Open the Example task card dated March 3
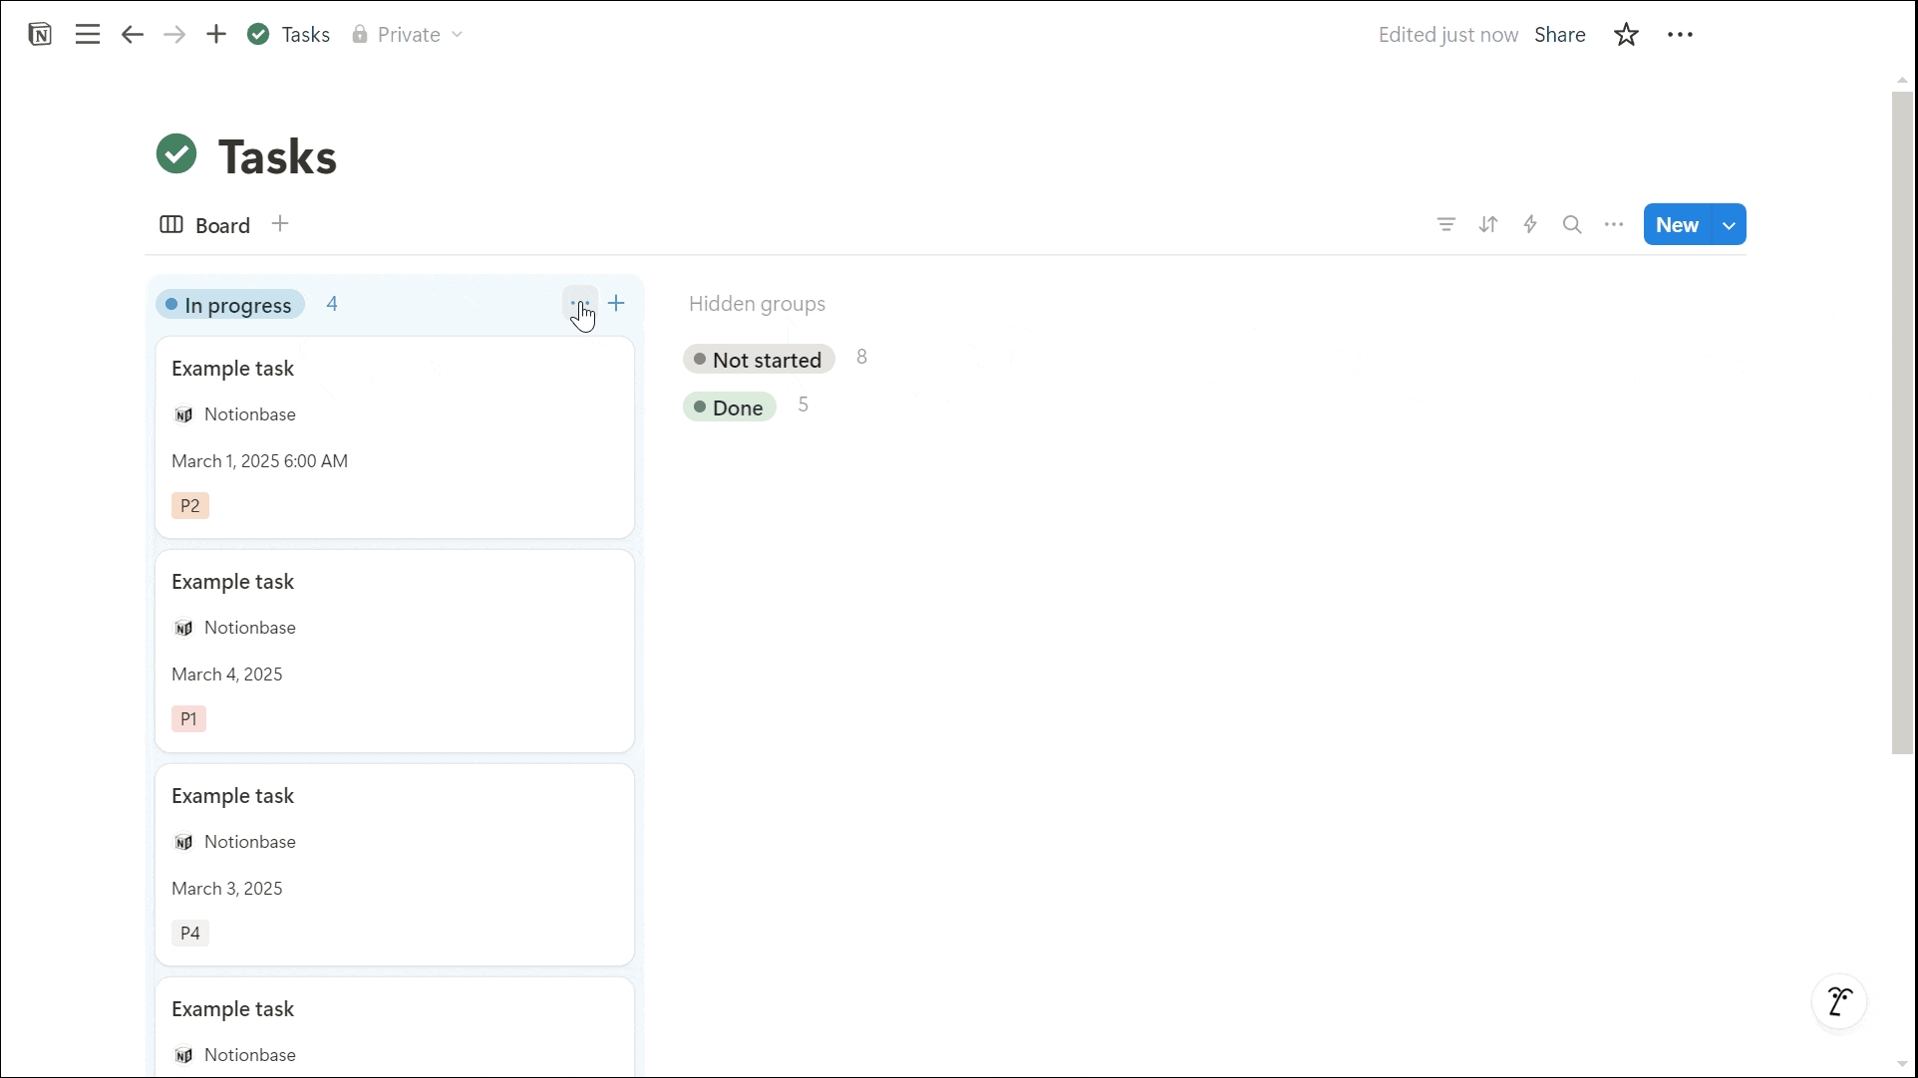 [x=395, y=865]
